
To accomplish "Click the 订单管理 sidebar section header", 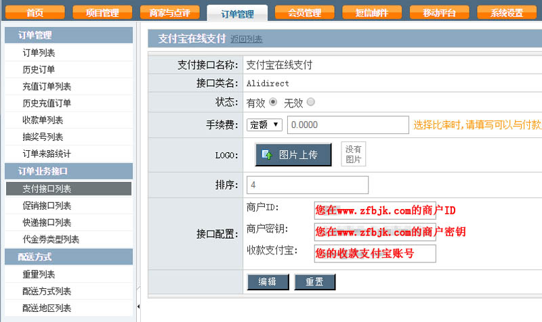I will pos(69,35).
